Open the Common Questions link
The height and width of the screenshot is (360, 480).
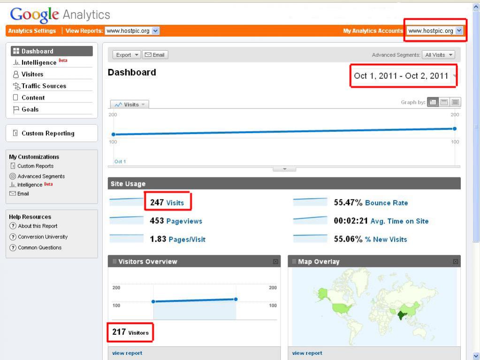[x=40, y=247]
